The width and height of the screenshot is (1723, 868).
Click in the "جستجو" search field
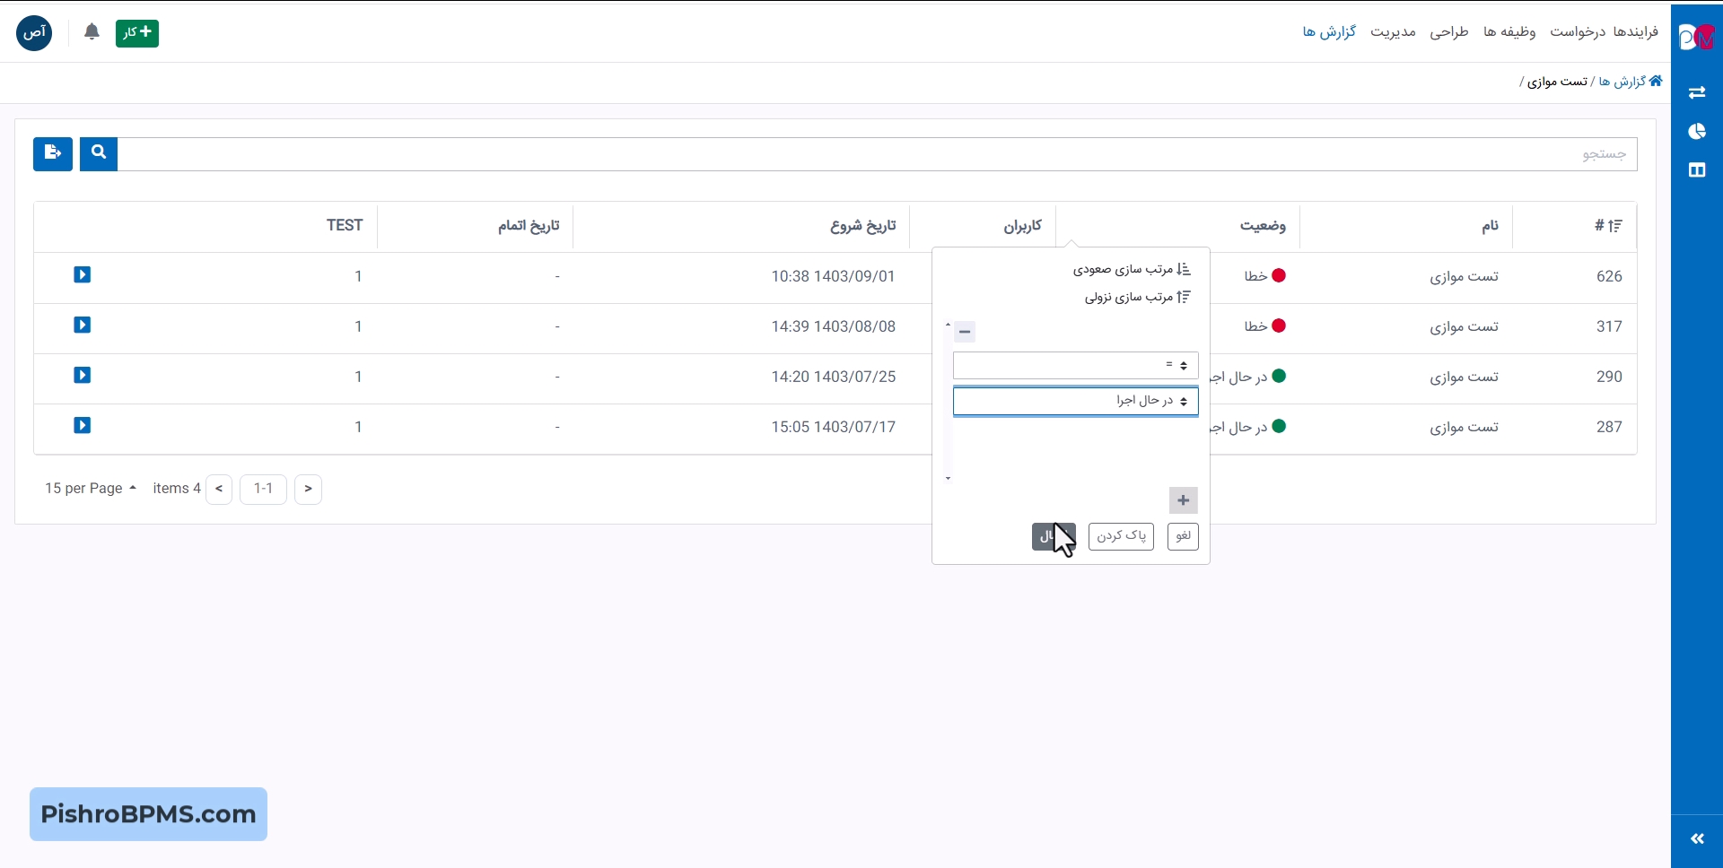879,154
